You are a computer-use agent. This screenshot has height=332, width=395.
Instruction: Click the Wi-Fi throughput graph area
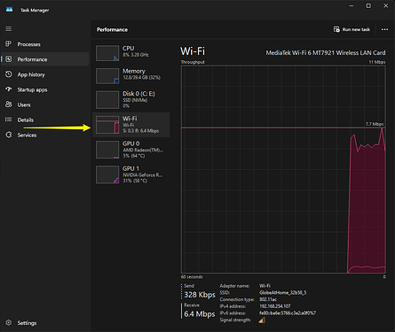tap(283, 169)
